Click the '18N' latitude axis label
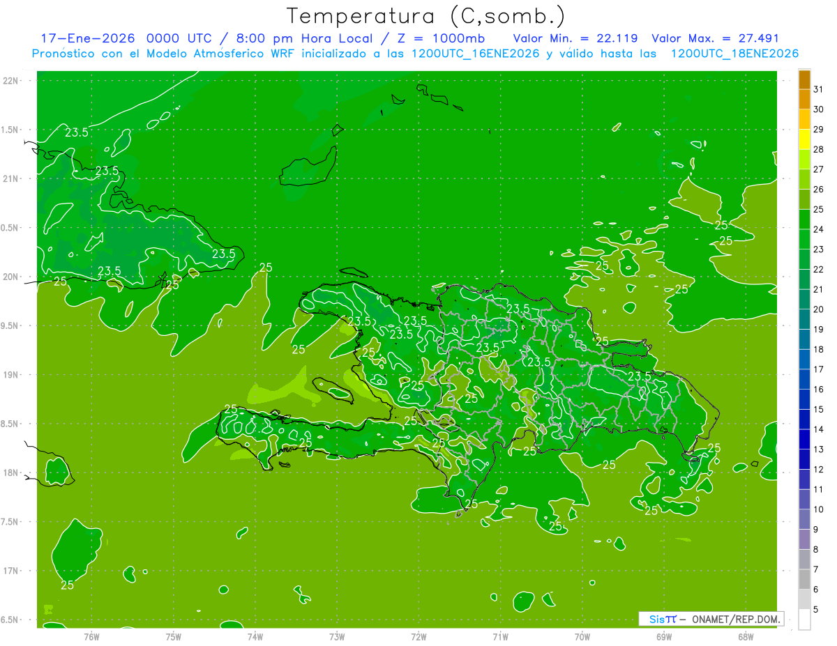 click(11, 472)
